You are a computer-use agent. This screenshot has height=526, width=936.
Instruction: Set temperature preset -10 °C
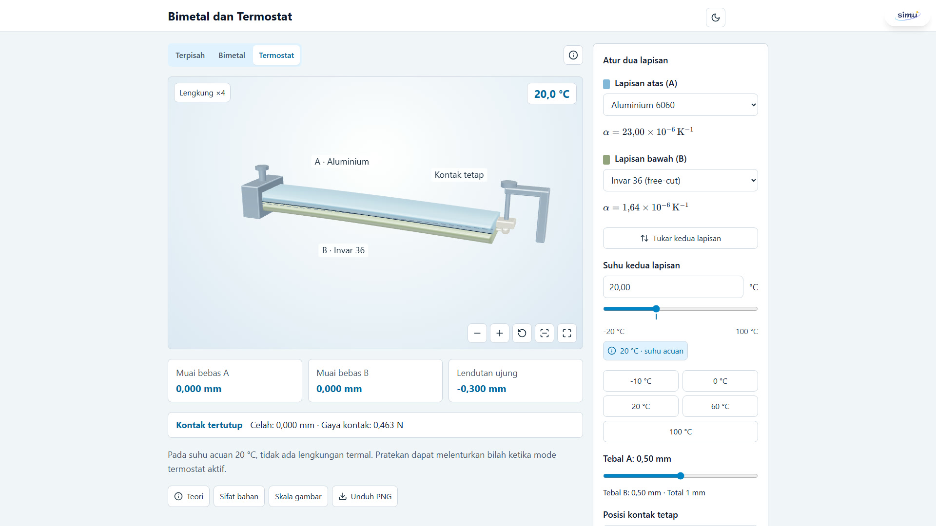[641, 381]
